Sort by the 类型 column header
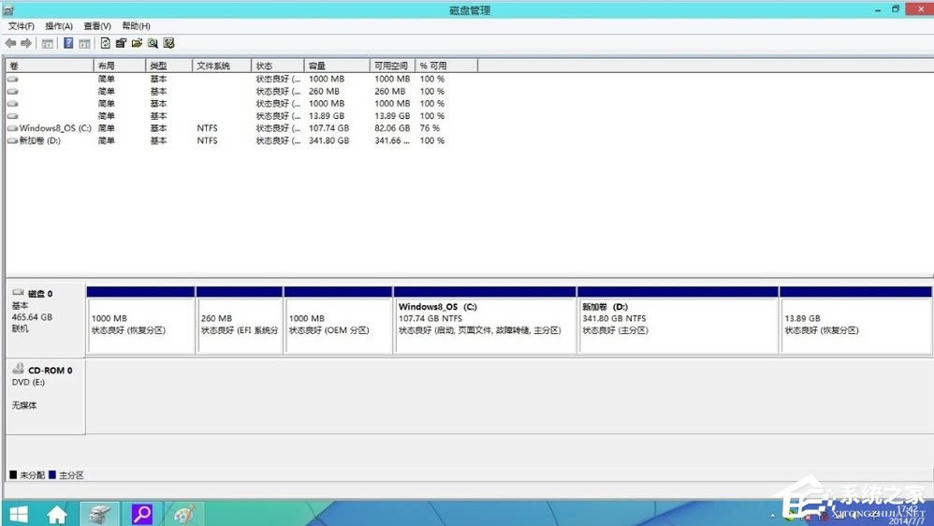The image size is (934, 526). 169,66
